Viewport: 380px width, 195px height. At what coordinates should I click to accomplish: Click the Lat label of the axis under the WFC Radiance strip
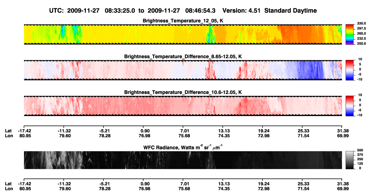pyautogui.click(x=8, y=184)
